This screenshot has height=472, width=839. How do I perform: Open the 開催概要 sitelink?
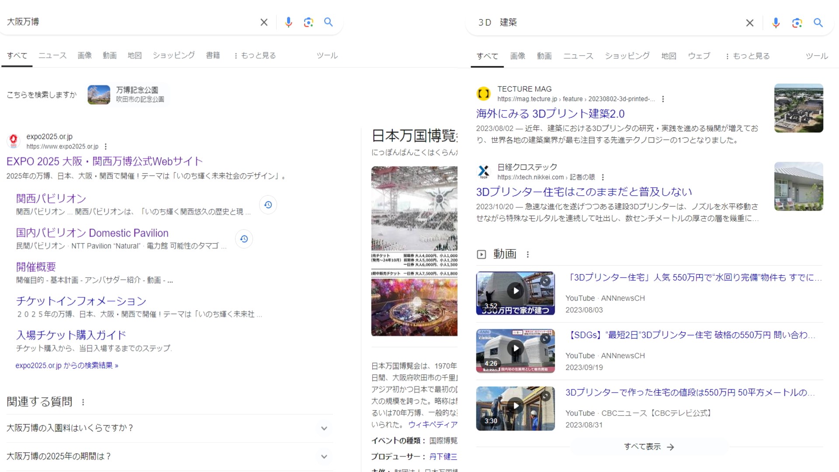[x=36, y=267]
